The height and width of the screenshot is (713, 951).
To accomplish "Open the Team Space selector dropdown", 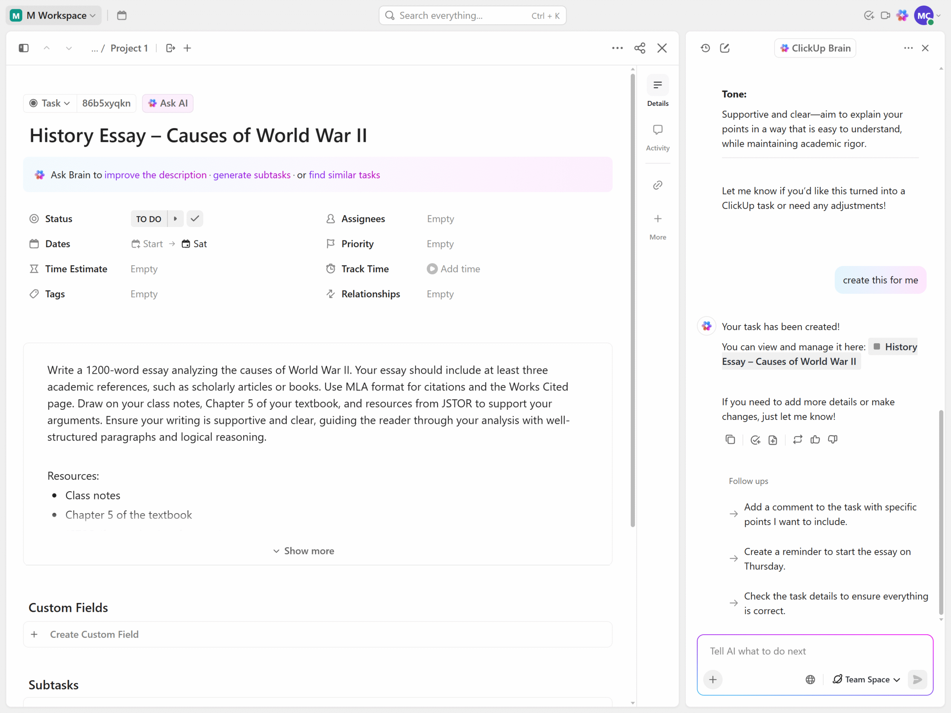I will 866,680.
